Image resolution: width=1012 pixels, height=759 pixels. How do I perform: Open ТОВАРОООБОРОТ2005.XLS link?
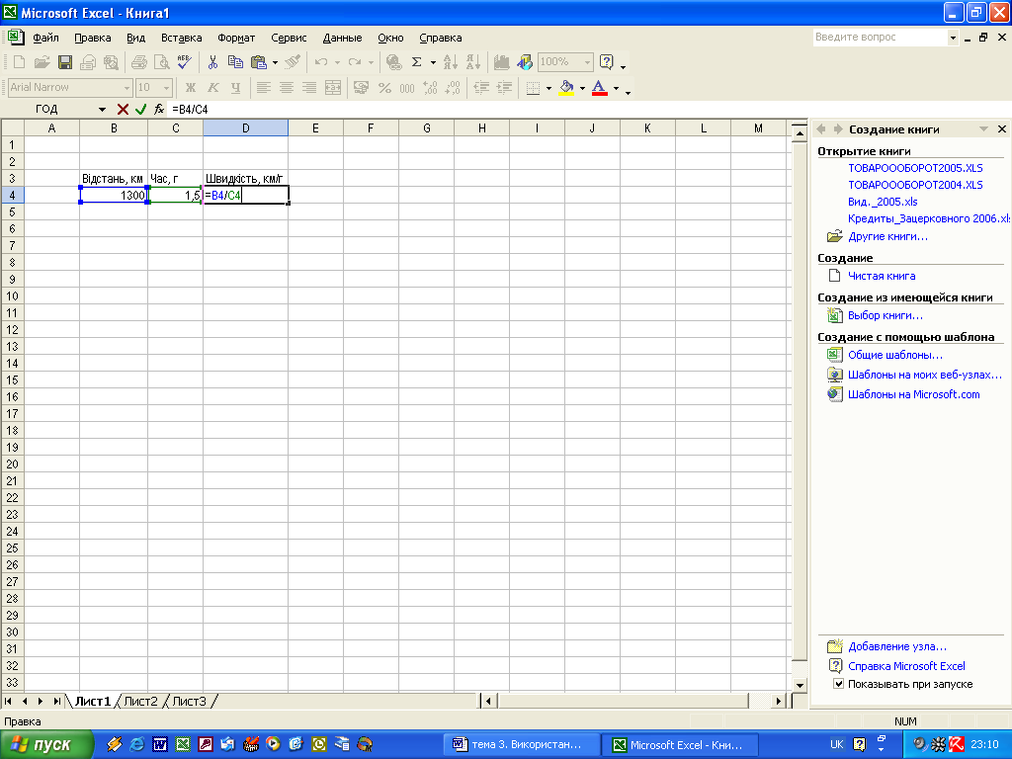coord(915,168)
